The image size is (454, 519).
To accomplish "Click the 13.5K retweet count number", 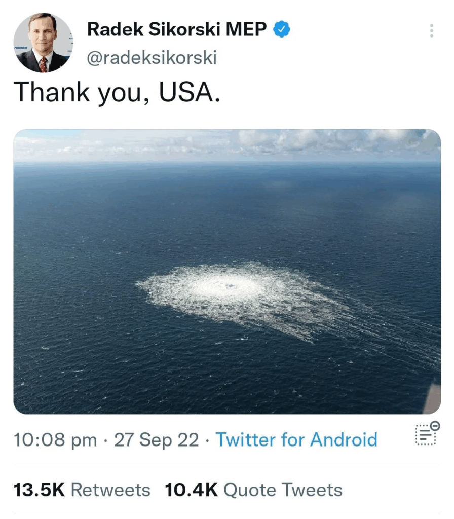I will pos(40,490).
